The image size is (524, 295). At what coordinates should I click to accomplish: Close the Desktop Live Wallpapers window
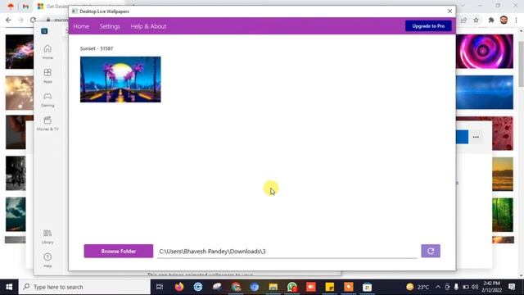pos(449,11)
